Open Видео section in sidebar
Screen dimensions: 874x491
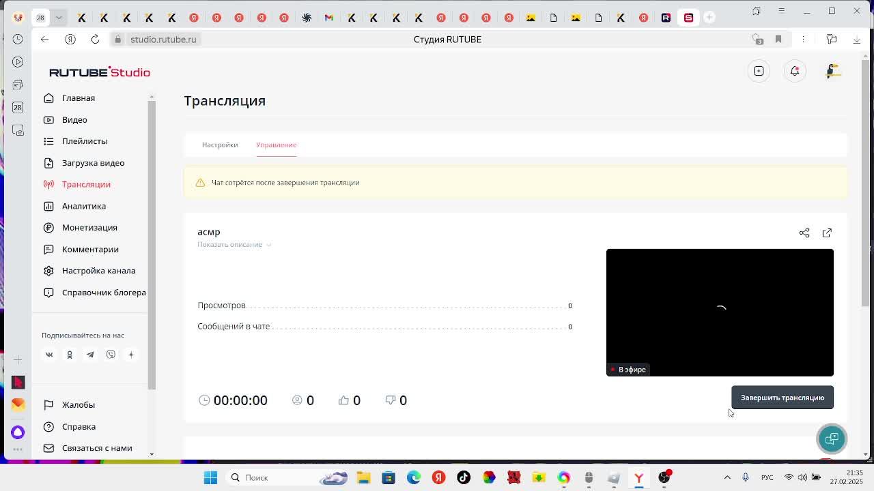pyautogui.click(x=66, y=120)
